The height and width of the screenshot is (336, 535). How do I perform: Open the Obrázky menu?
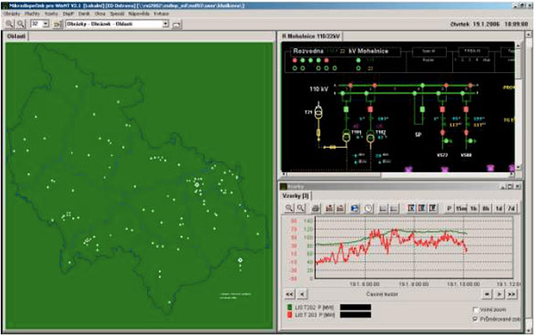[x=12, y=13]
